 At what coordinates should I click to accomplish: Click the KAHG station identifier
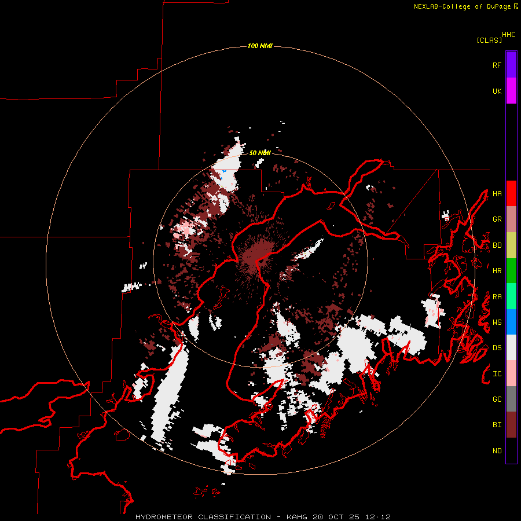tap(297, 517)
